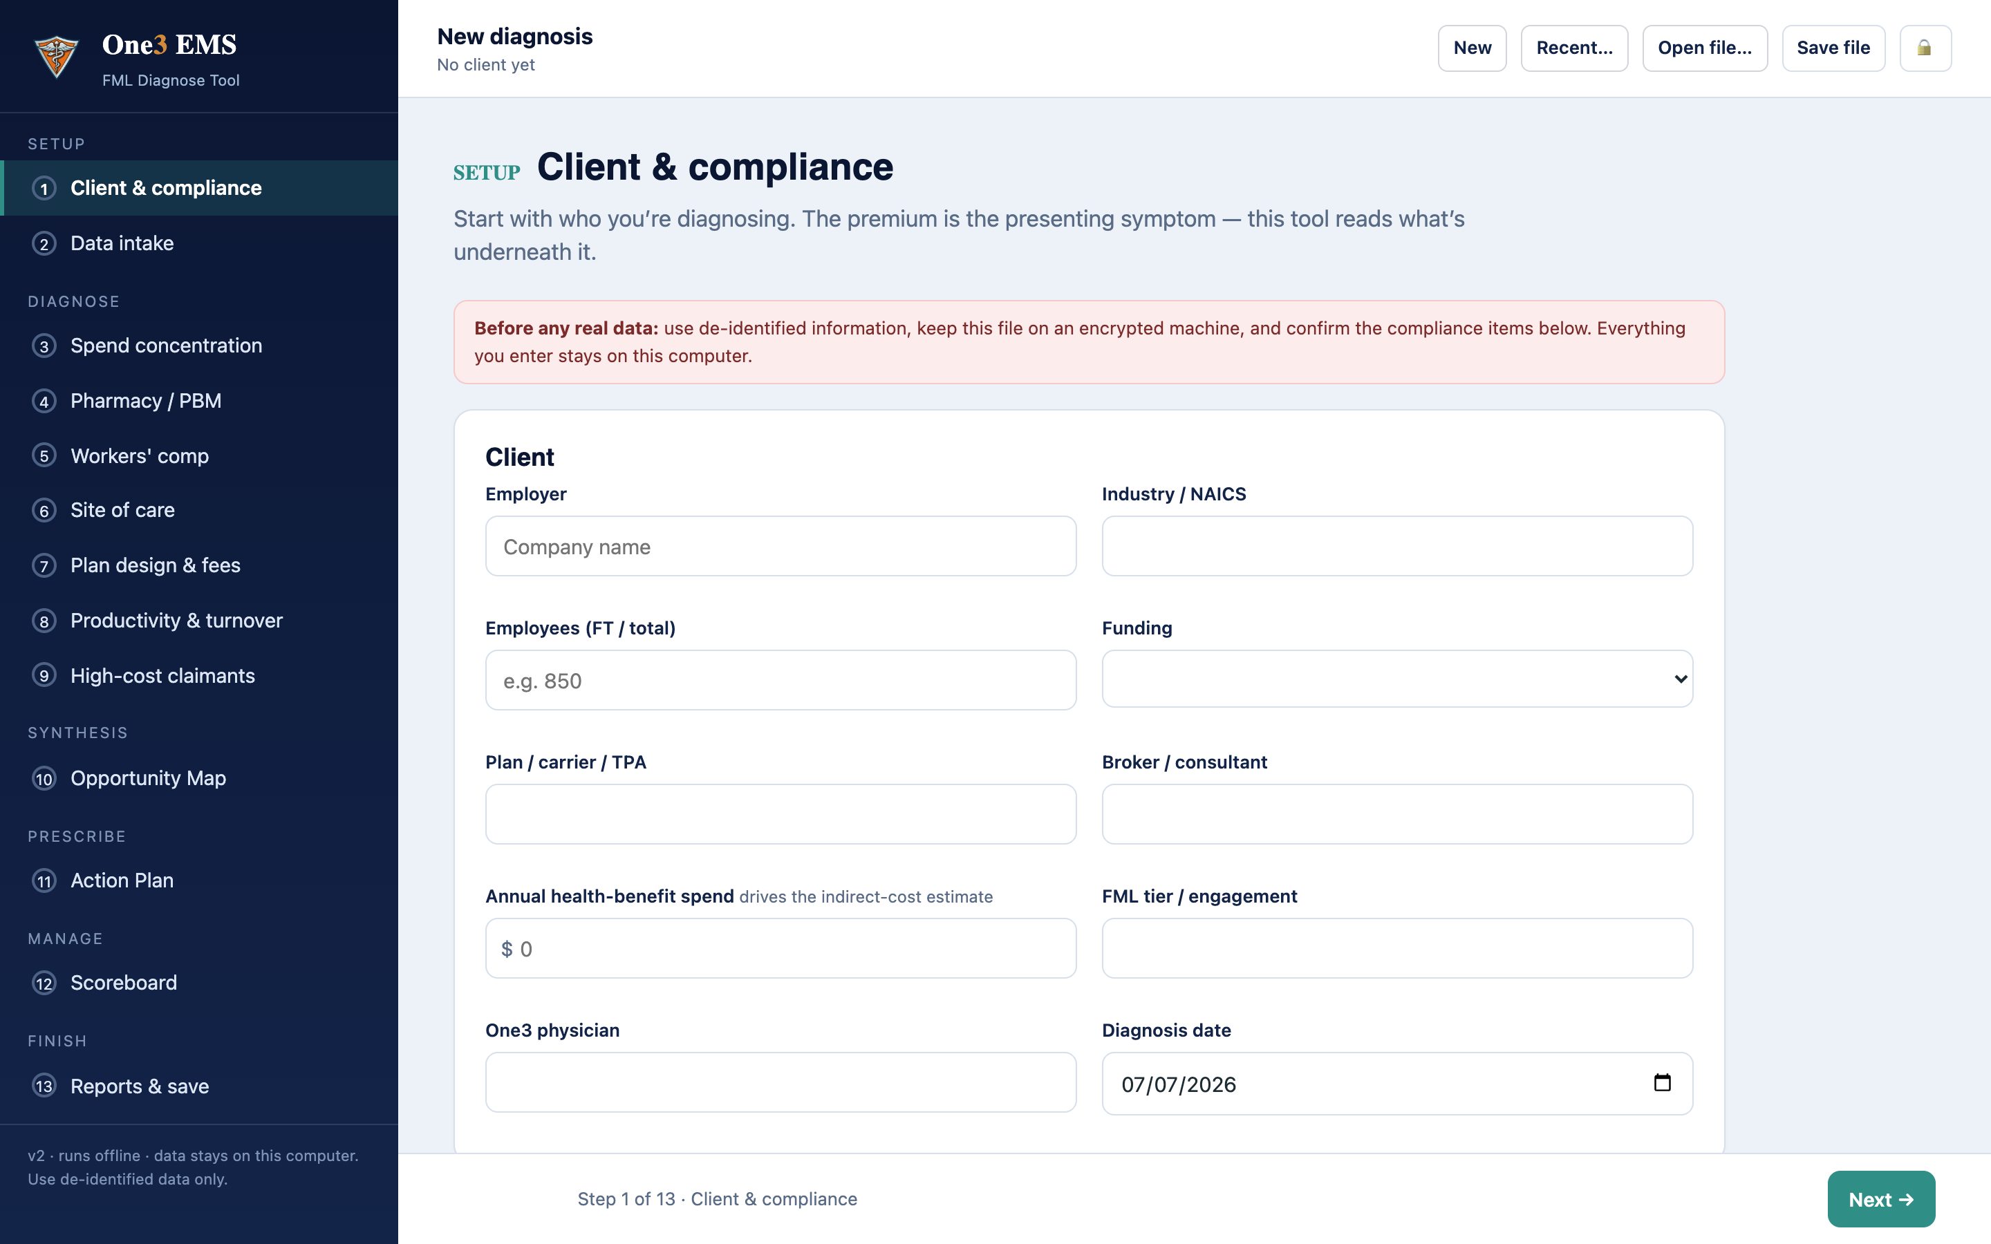
Task: Select High-cost claimants step
Action: [x=199, y=675]
